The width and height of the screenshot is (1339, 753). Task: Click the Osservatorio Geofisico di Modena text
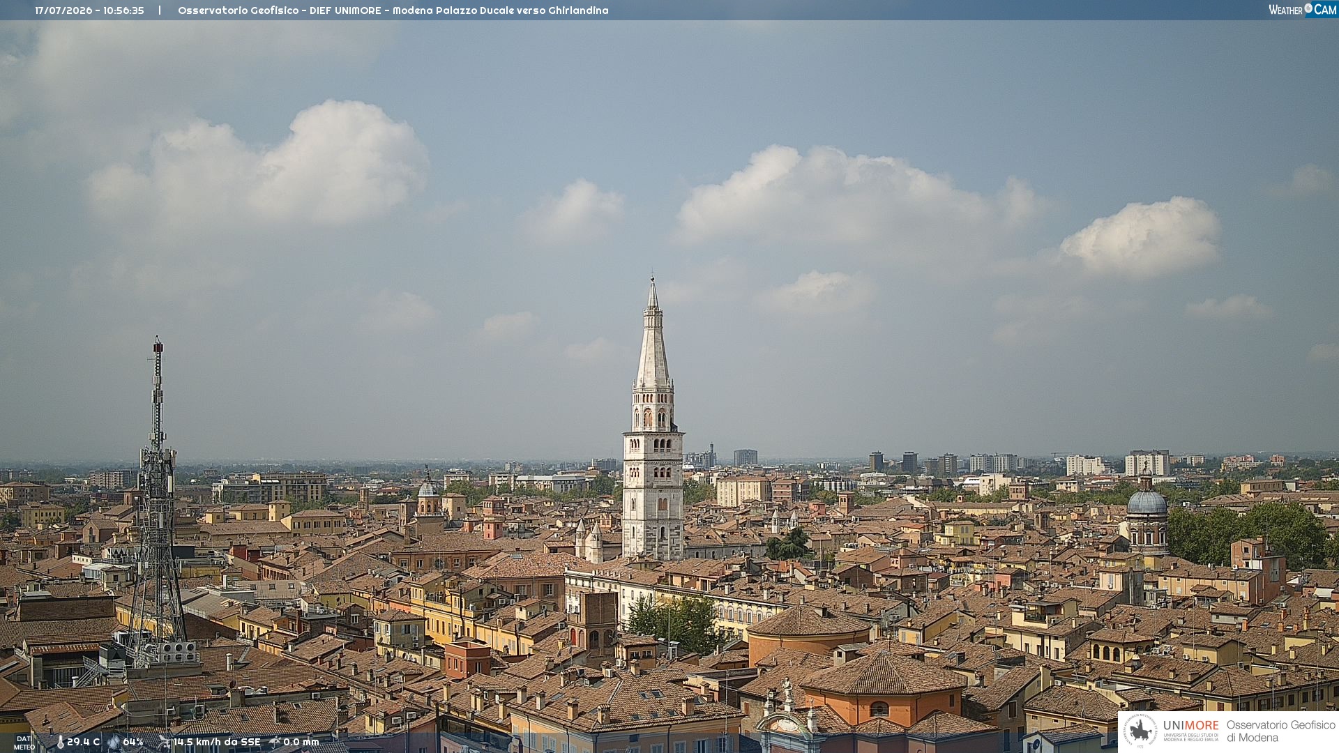tap(1281, 731)
